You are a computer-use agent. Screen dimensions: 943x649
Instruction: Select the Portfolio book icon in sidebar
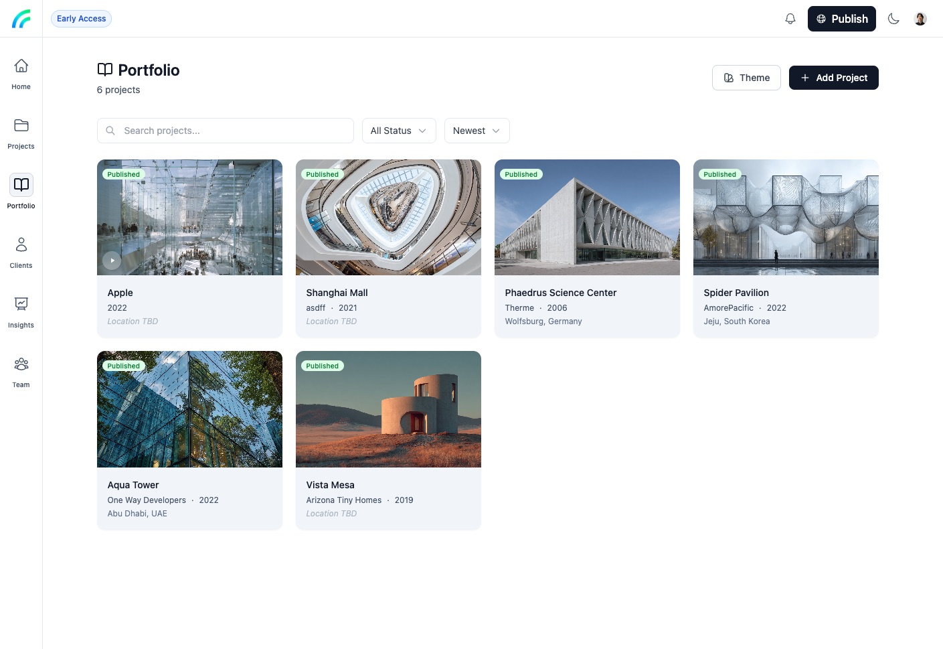(x=21, y=185)
